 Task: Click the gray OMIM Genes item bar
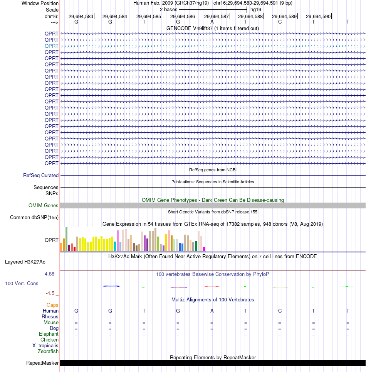[213, 205]
